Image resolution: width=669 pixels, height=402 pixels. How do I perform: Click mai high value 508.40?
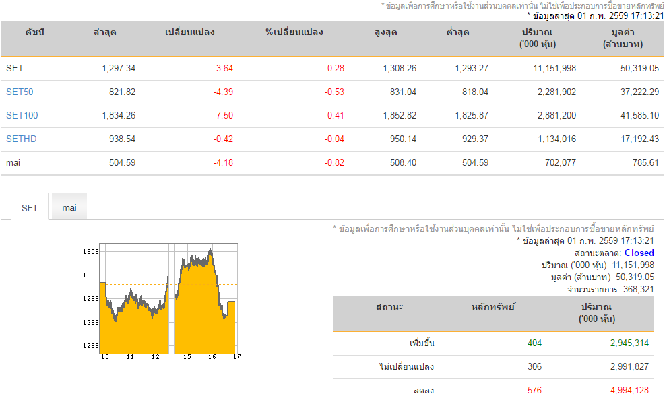click(403, 162)
